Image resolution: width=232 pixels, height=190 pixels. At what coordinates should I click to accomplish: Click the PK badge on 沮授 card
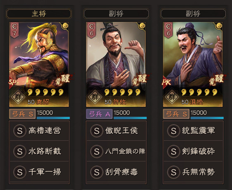167,82
